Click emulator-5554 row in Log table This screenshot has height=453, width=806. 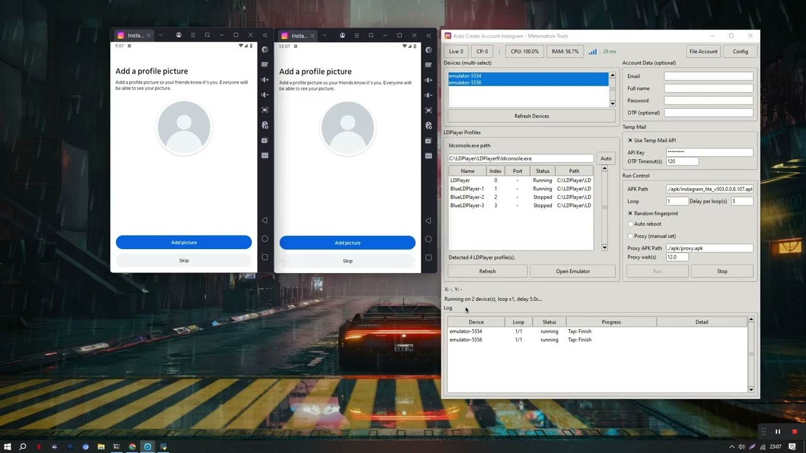tap(598, 331)
